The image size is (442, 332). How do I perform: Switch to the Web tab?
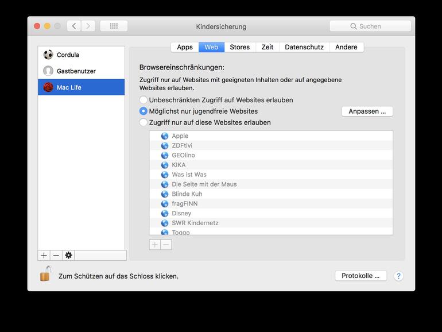pyautogui.click(x=211, y=47)
